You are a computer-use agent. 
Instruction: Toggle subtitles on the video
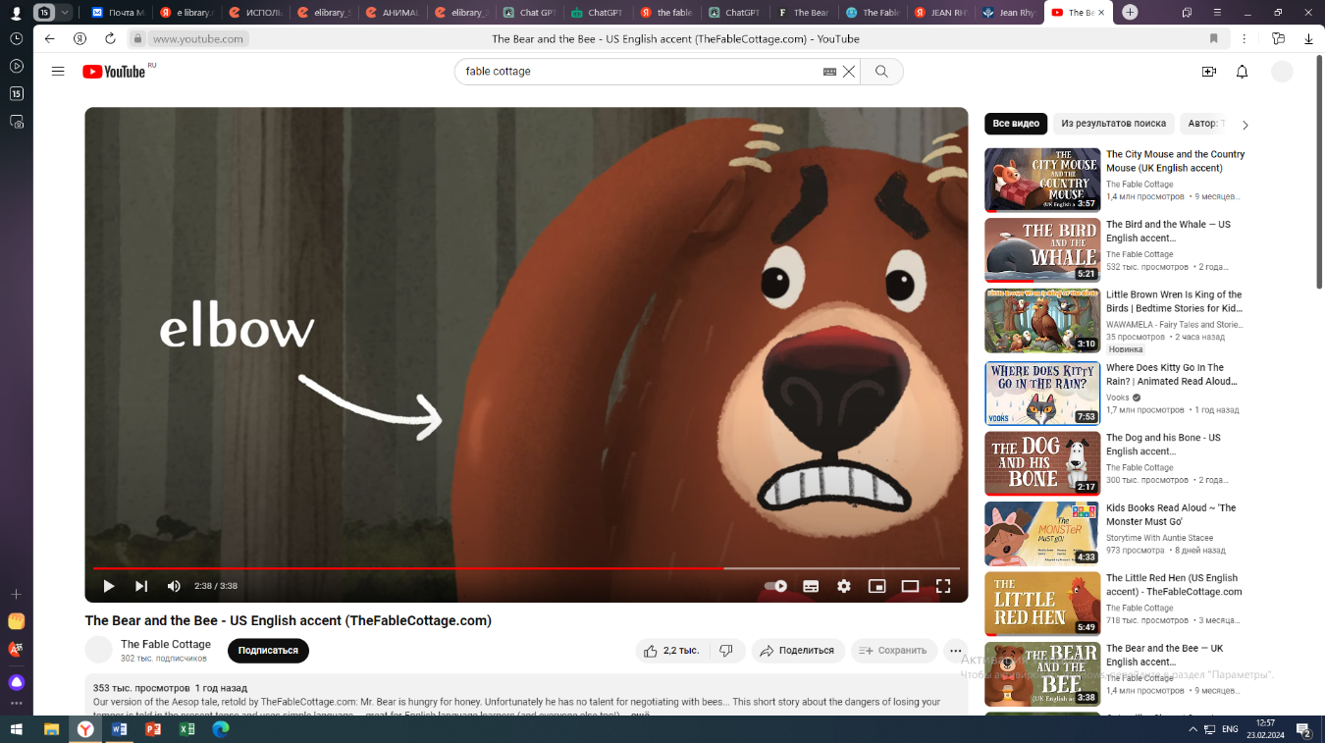811,586
